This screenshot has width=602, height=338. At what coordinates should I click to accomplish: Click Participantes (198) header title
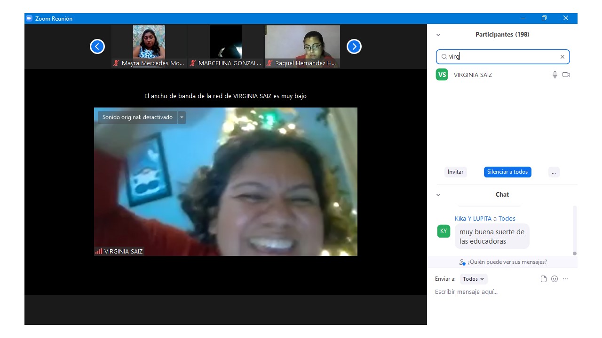pos(502,34)
